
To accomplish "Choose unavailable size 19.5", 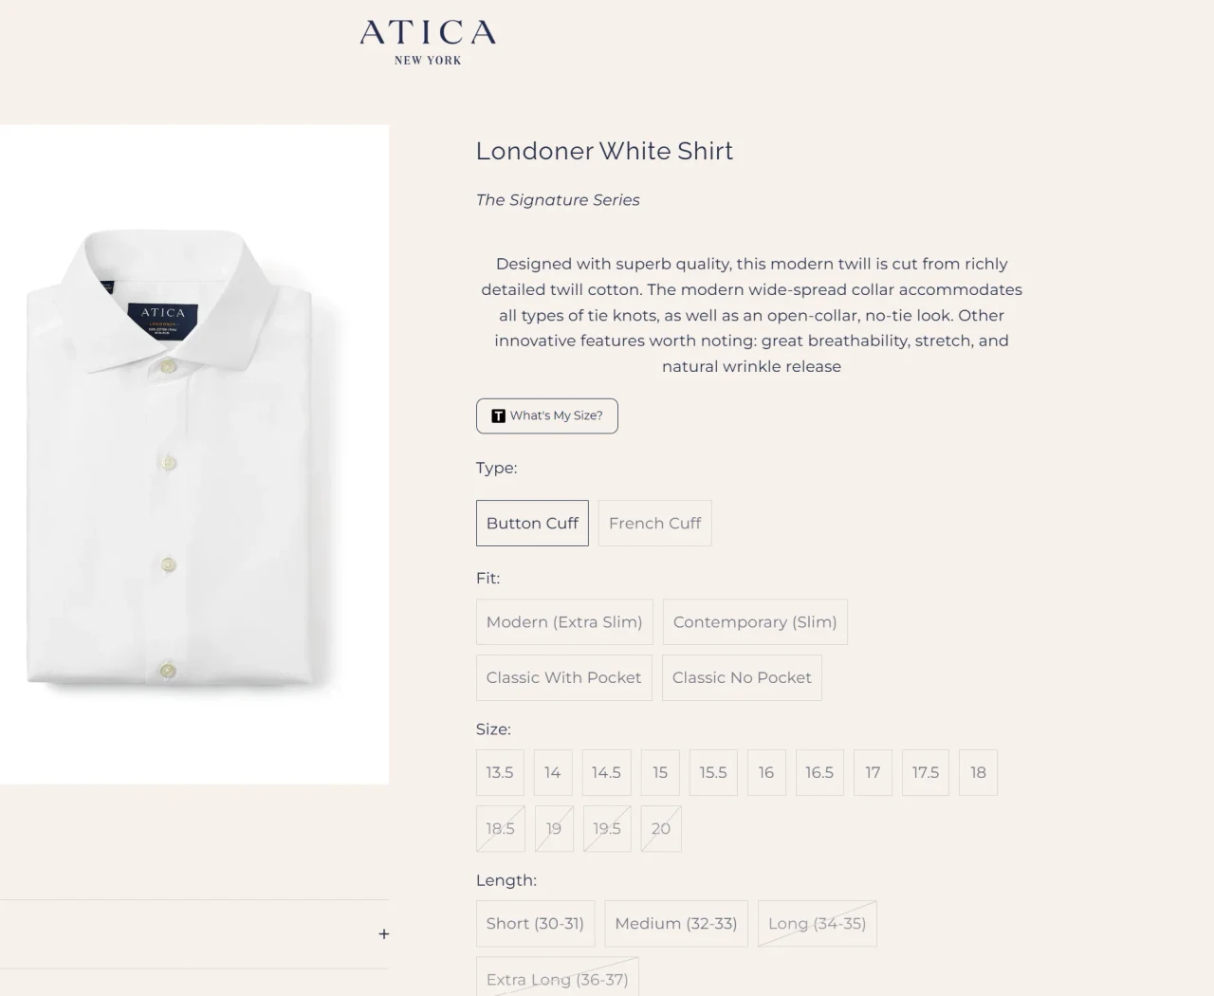I will 607,828.
